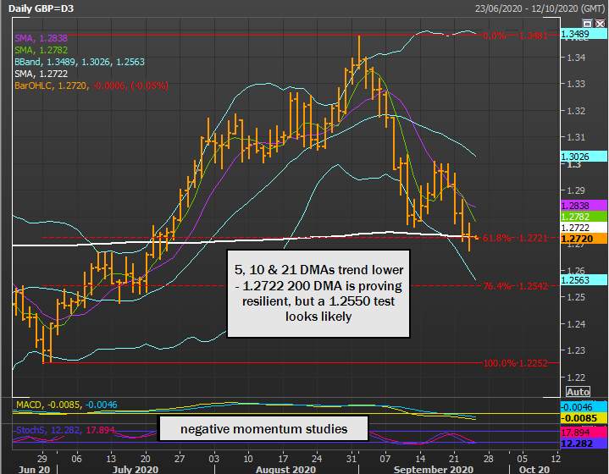
Task: Click the cyan 1.3489 price tag
Action: click(x=584, y=34)
